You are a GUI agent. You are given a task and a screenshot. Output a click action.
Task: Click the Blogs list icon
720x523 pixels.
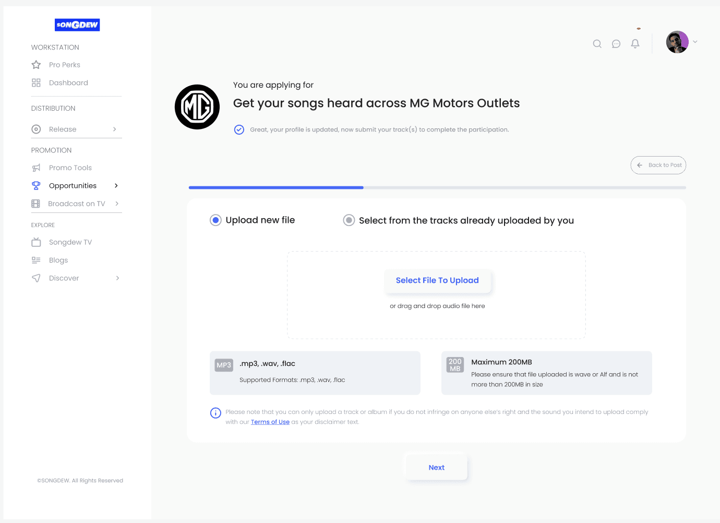(36, 260)
